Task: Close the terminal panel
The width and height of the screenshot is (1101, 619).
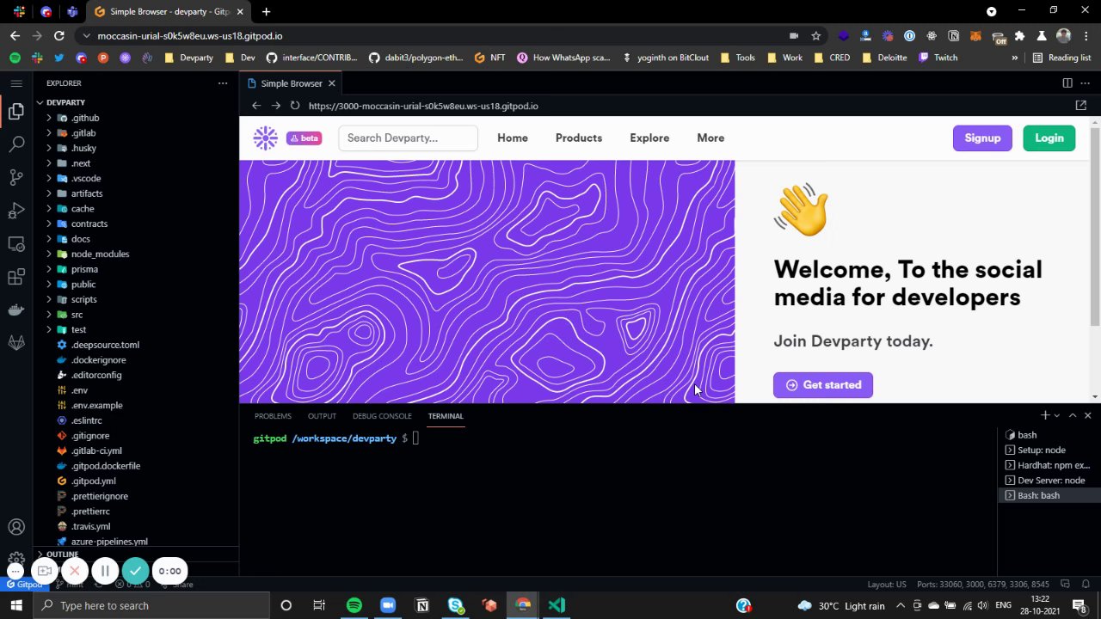Action: coord(1088,415)
